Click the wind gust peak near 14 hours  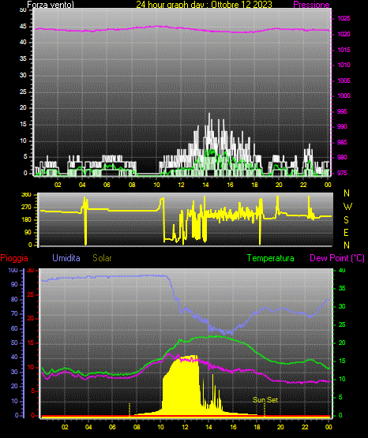pyautogui.click(x=209, y=114)
